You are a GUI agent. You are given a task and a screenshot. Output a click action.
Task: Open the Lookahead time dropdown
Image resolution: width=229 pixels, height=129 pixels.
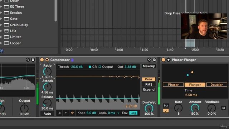118,113
